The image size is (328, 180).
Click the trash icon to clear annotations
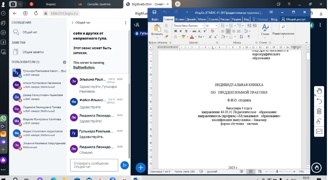319,111
